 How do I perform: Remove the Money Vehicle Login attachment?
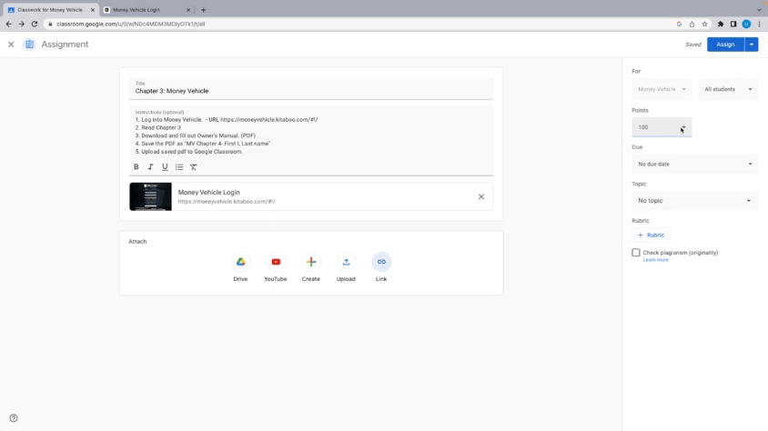(481, 196)
